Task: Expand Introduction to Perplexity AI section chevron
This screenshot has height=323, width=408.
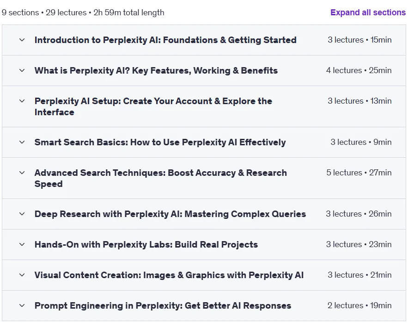Action: pyautogui.click(x=22, y=40)
